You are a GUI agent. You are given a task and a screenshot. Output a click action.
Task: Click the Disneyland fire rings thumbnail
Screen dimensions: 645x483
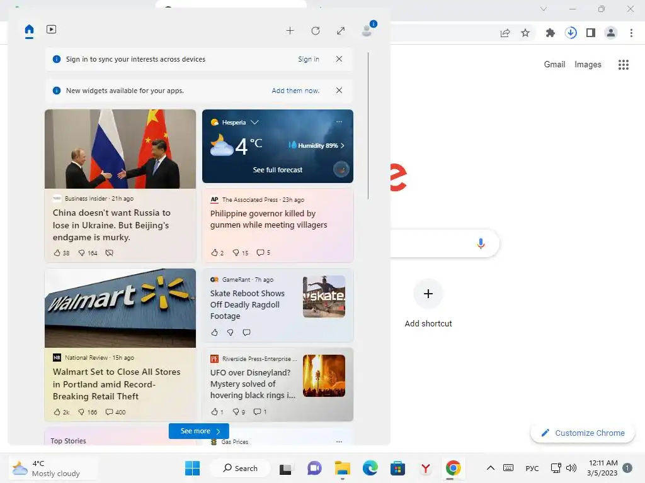(x=324, y=376)
